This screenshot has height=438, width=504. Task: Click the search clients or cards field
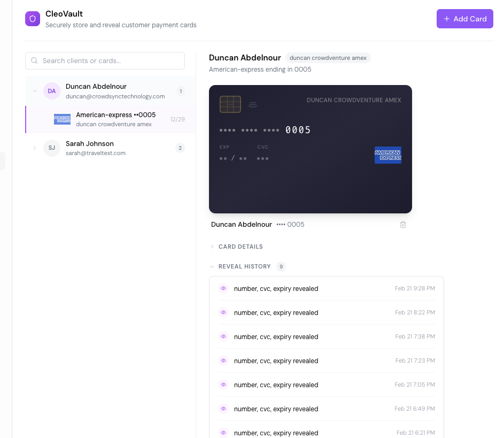tap(104, 60)
